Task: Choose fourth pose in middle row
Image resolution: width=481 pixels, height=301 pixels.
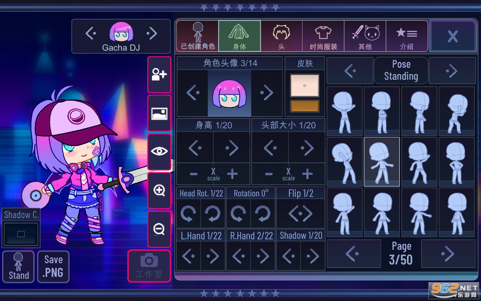Action: (457, 162)
